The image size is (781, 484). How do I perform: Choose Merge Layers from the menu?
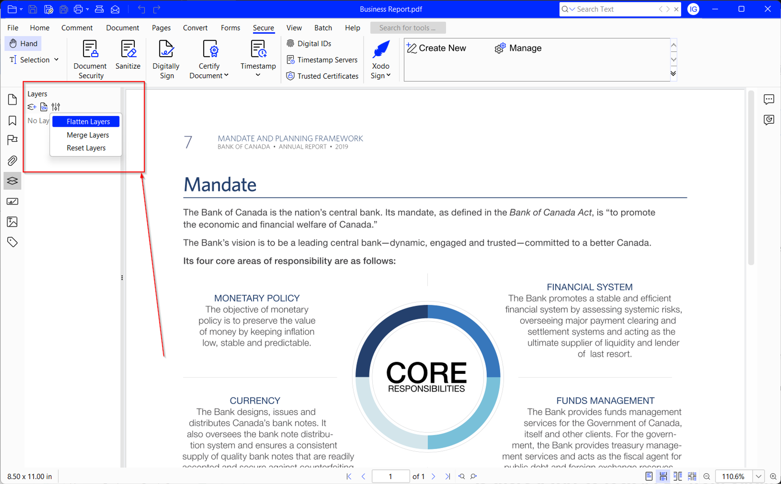[x=87, y=135]
